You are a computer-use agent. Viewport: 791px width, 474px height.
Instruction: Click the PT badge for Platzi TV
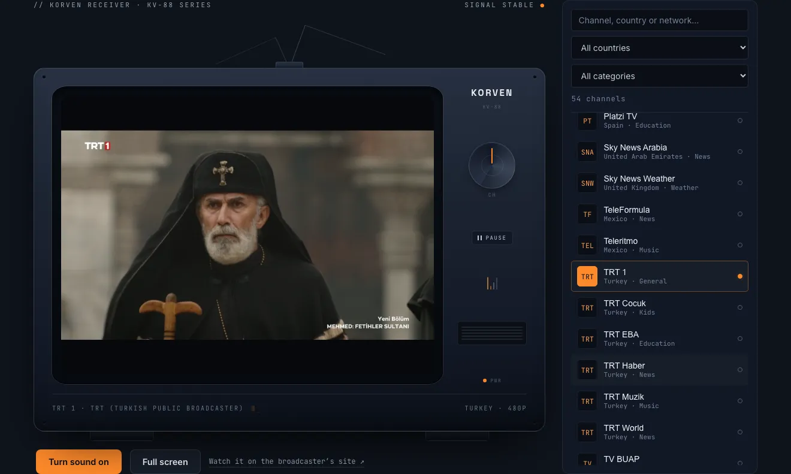point(587,120)
